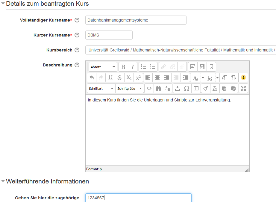The image size is (276, 202).
Task: Toggle underline formatting
Action: [110, 78]
